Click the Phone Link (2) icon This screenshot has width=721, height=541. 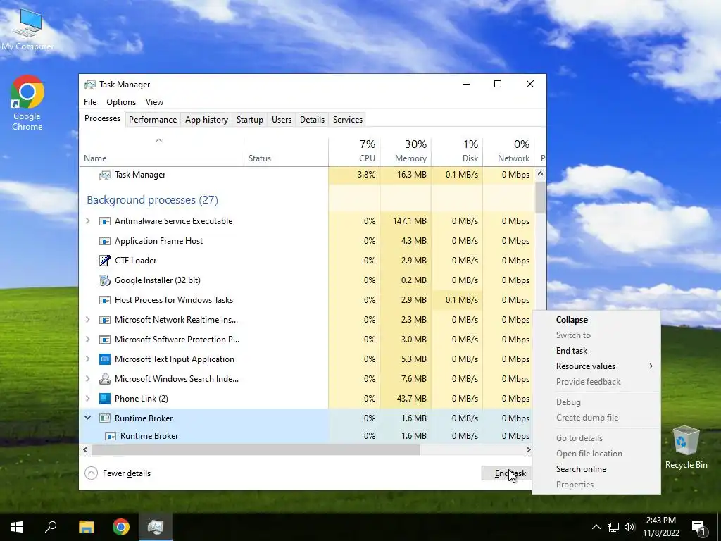tap(105, 399)
